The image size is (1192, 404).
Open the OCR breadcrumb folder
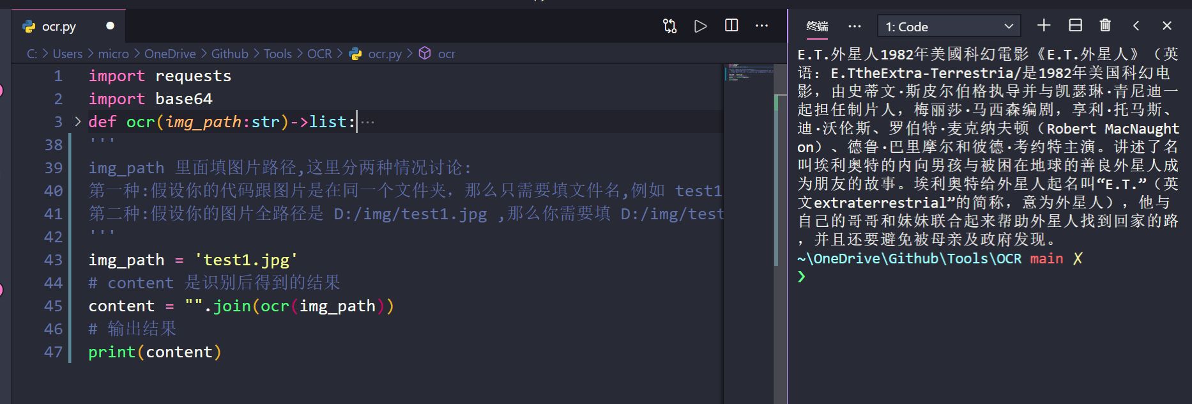coord(319,54)
